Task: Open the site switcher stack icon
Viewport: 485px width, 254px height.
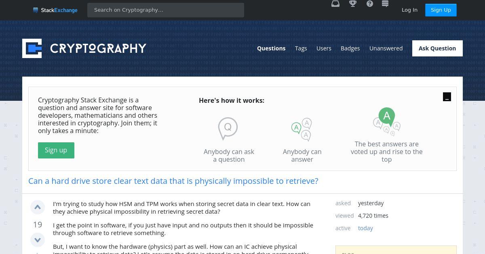Action: [385, 4]
